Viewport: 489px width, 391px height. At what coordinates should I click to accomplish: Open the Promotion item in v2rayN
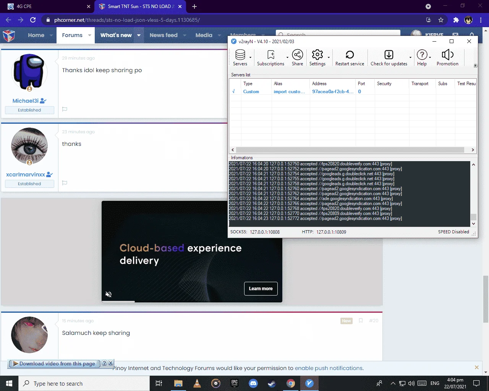[x=447, y=58]
